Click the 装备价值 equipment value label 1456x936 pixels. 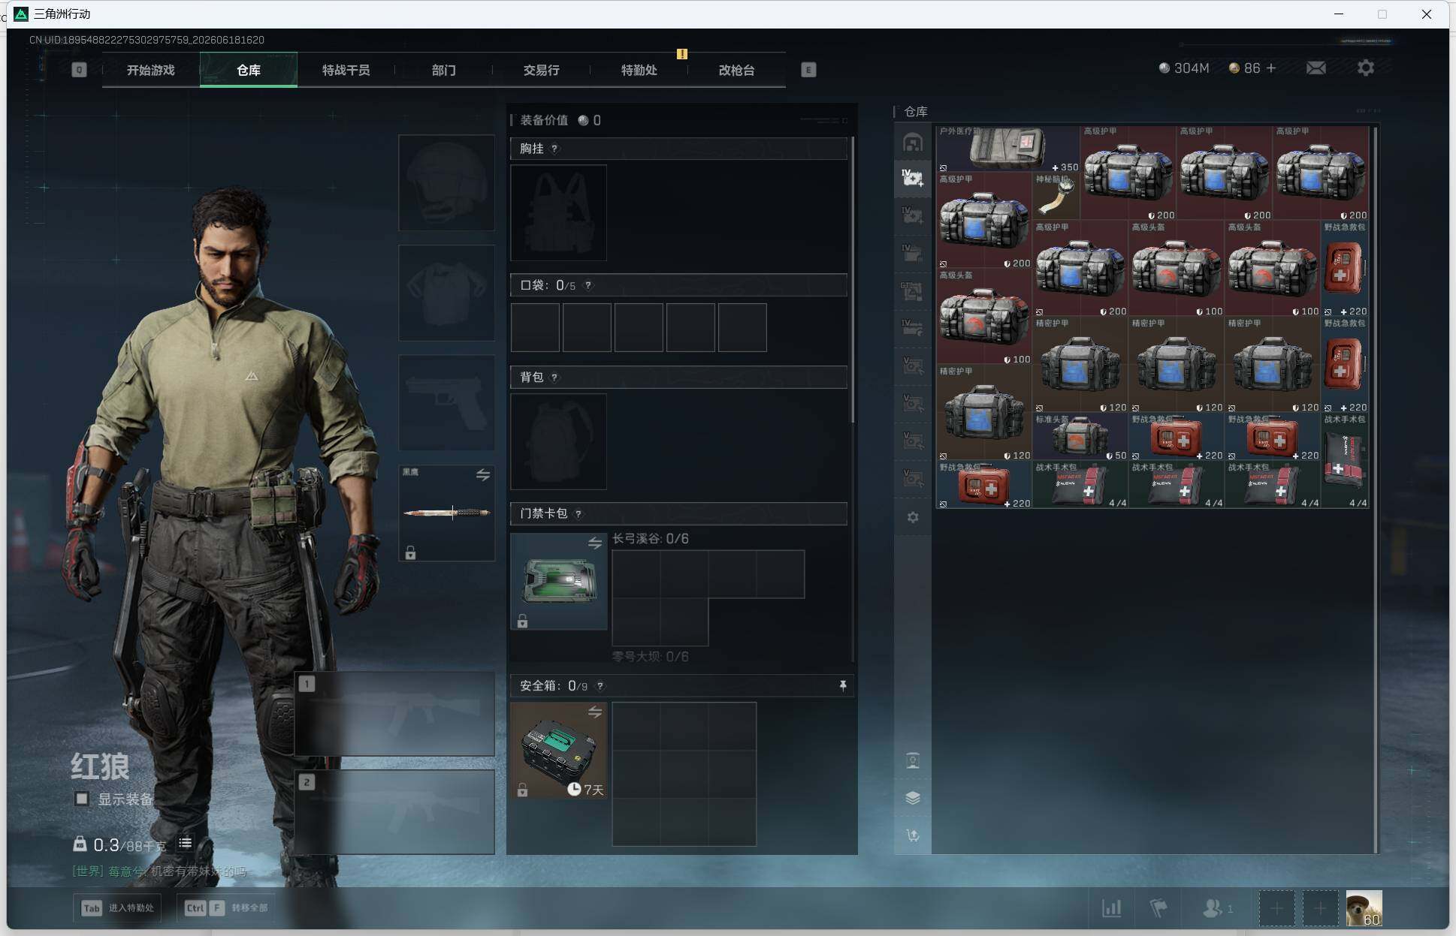(544, 120)
